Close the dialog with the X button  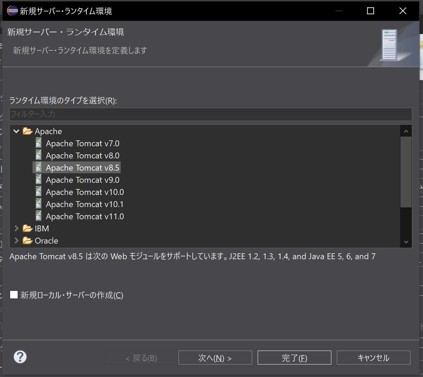point(403,11)
